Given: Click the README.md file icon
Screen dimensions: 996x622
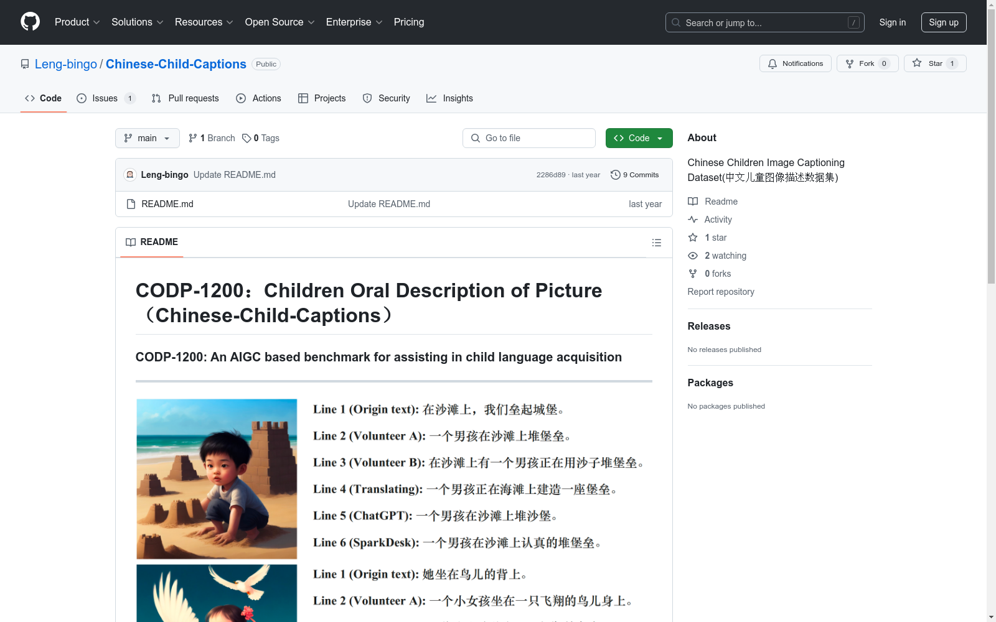Looking at the screenshot, I should coord(131,204).
